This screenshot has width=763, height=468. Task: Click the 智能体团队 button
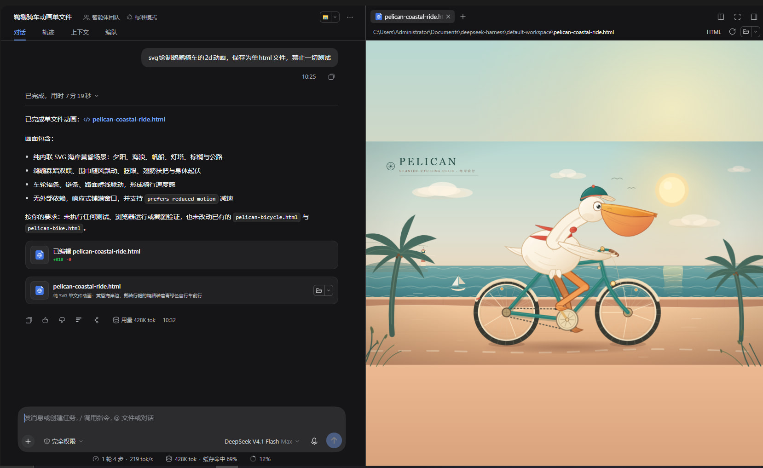[x=101, y=17]
